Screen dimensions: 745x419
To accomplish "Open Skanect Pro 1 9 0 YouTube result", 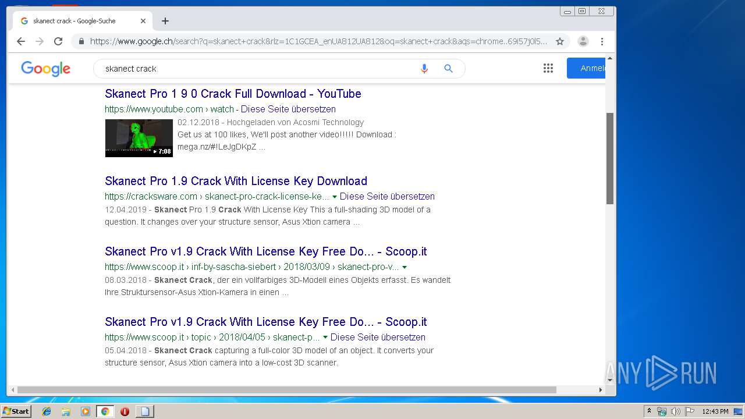I will (233, 94).
